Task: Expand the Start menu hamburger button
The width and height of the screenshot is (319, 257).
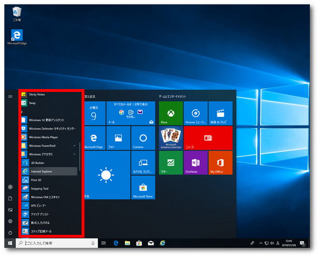Action: (10, 97)
